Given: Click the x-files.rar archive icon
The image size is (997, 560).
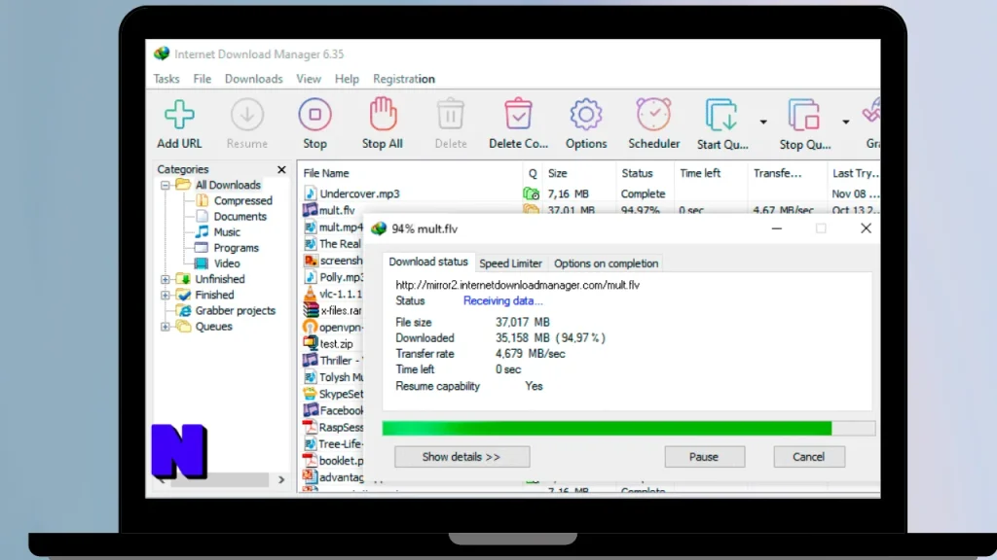Looking at the screenshot, I should pyautogui.click(x=310, y=310).
